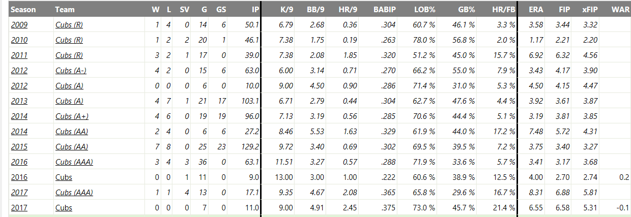Image resolution: width=631 pixels, height=217 pixels.
Task: Click the 2017 Cubs (AAA) team link
Action: coord(74,193)
